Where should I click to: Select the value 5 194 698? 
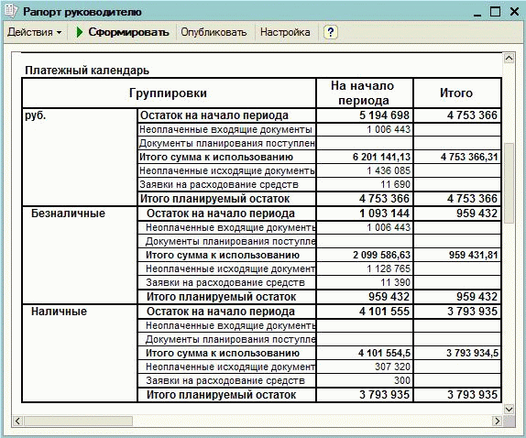pos(384,115)
